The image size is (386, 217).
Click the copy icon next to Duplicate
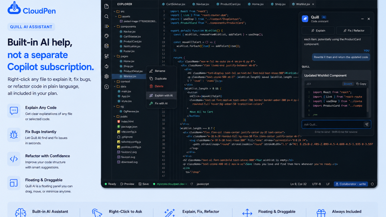coord(151,78)
